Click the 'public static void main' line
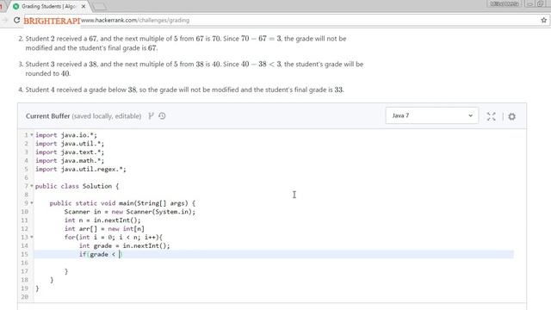Screen dimensions: 551x310 pyautogui.click(x=122, y=203)
